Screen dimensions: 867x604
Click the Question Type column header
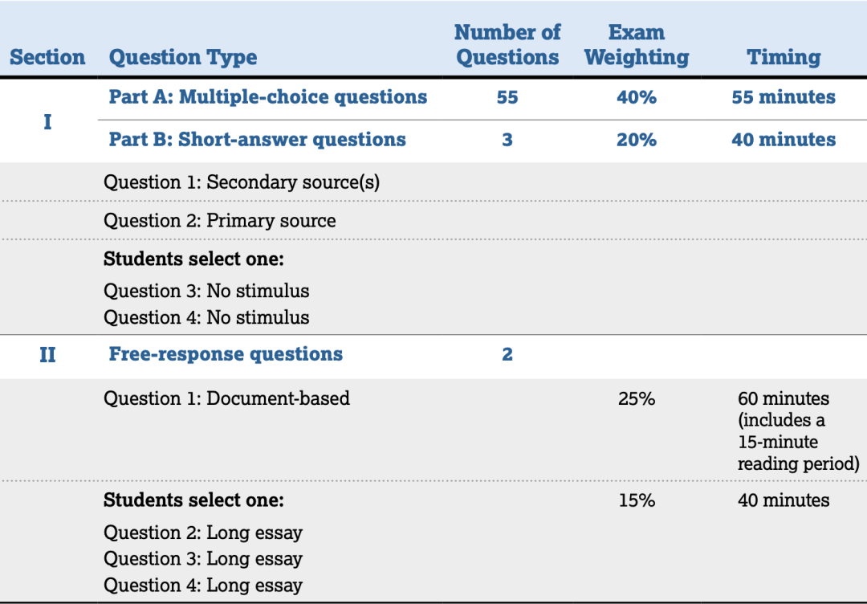click(183, 58)
